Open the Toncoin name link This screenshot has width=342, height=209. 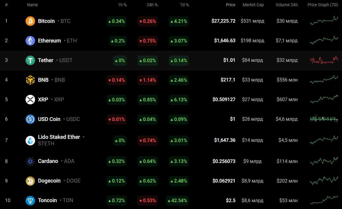pos(47,200)
